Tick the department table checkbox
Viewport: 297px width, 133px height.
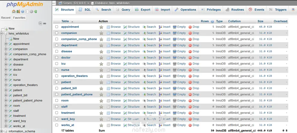coord(57,45)
